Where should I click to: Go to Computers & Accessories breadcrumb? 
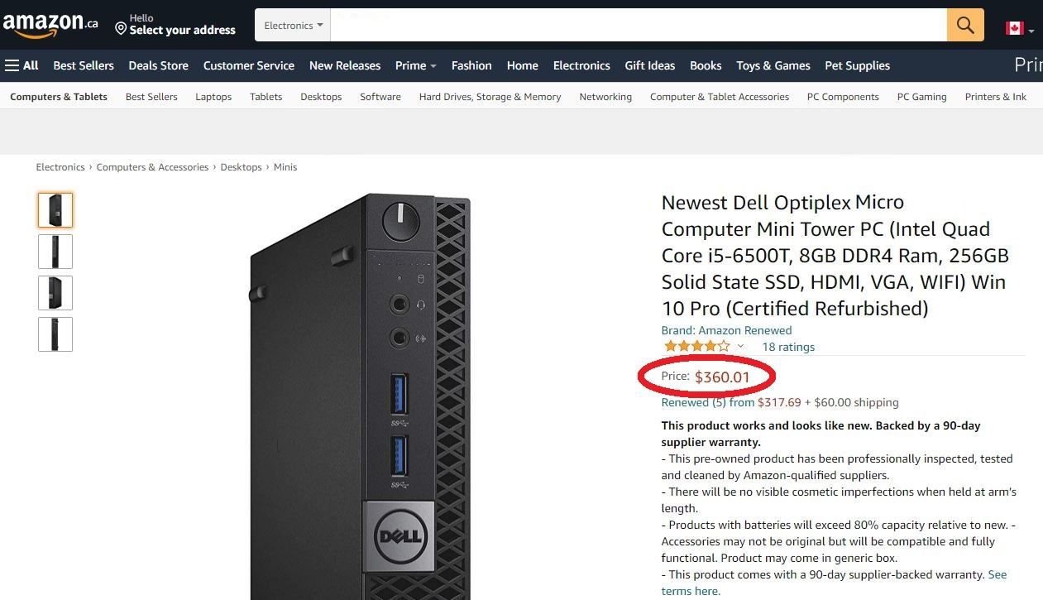pyautogui.click(x=152, y=167)
